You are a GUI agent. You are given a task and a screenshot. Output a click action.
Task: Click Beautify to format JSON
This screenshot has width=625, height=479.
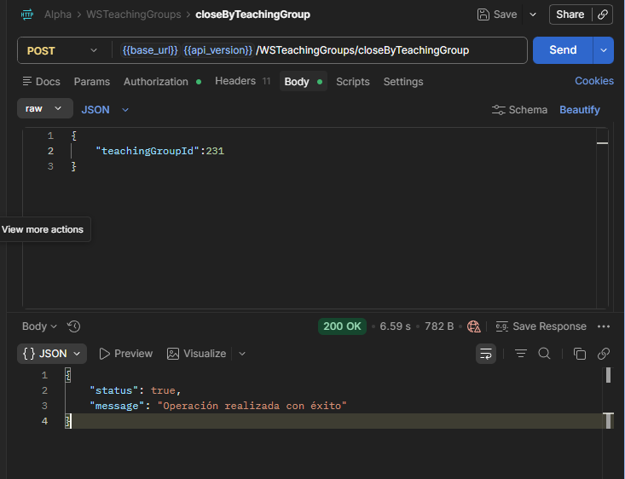580,110
